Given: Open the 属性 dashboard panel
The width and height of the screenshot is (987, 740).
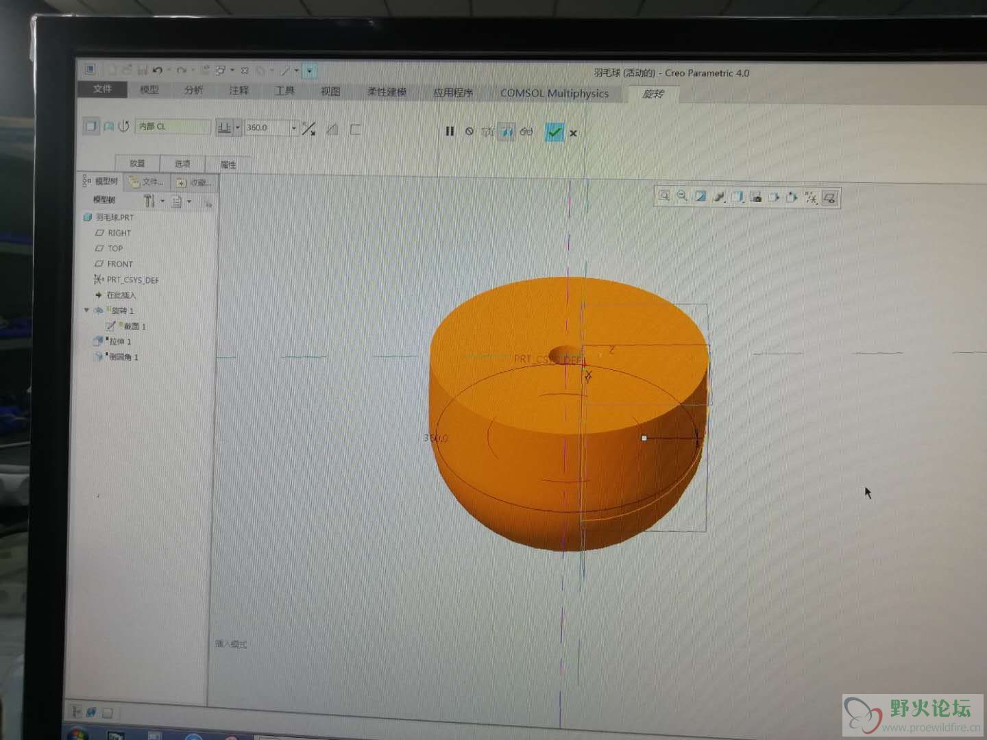Looking at the screenshot, I should 228,164.
